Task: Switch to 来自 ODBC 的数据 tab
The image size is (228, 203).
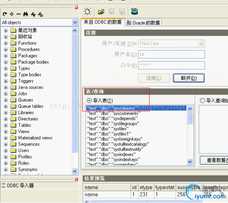Action: click(102, 22)
